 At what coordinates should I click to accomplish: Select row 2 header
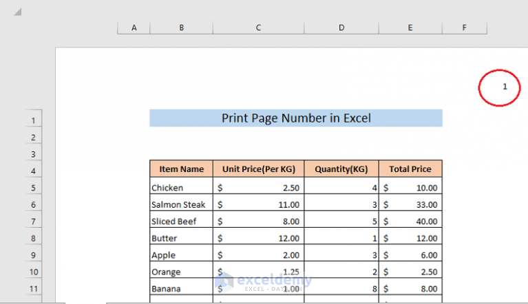33,135
